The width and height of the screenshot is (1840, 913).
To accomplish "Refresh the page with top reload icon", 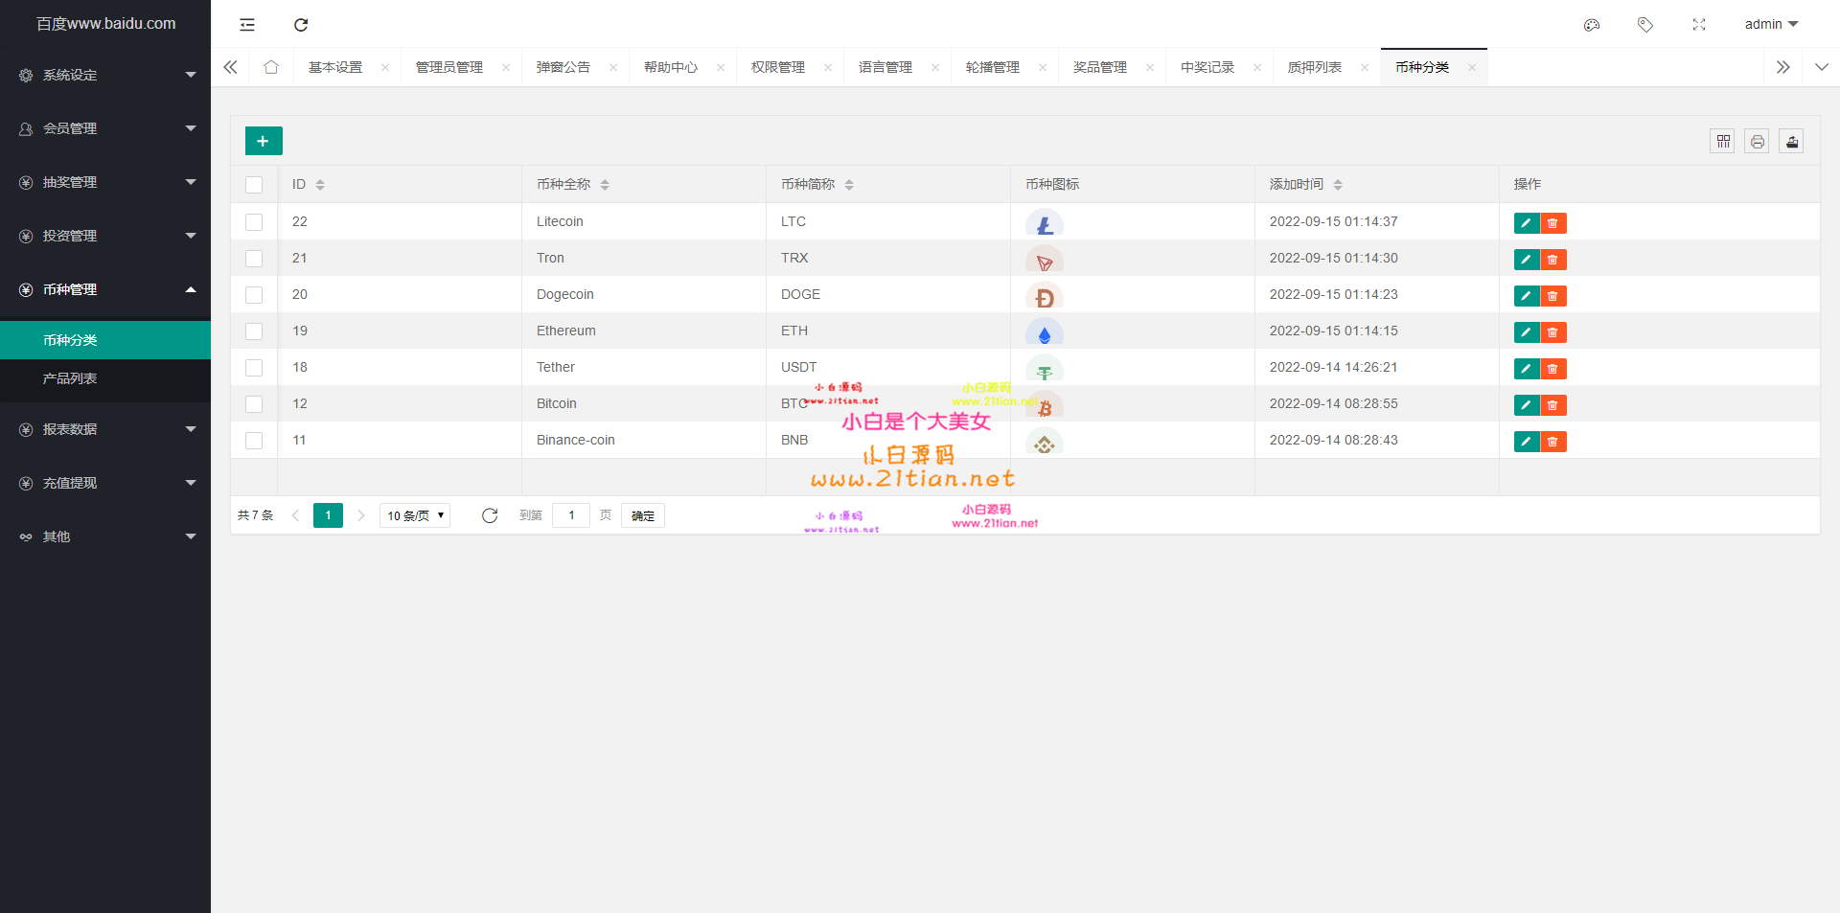I will coord(301,25).
